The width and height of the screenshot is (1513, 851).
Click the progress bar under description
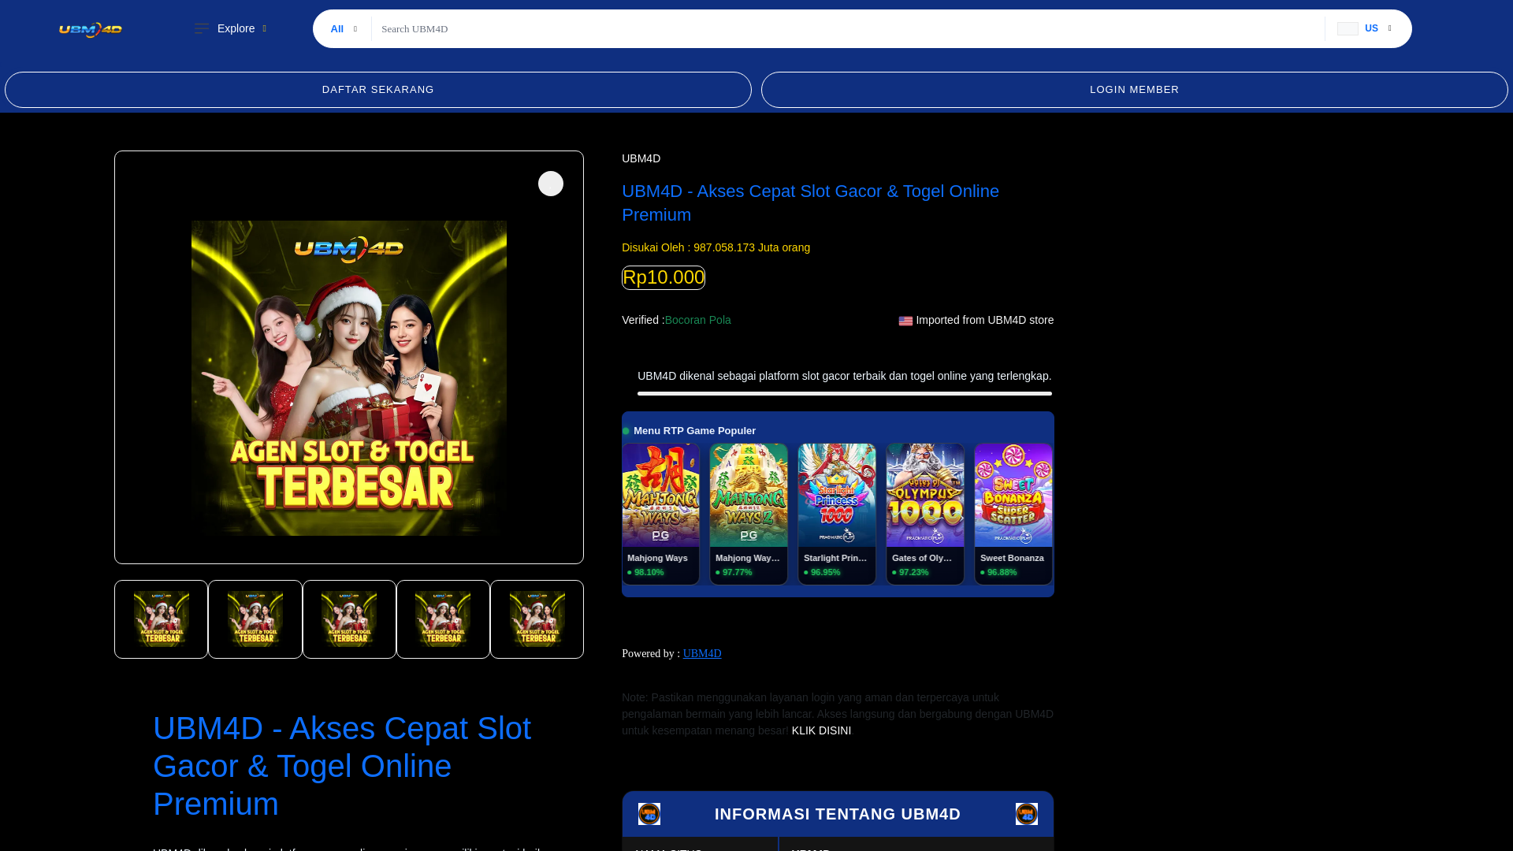pyautogui.click(x=845, y=393)
